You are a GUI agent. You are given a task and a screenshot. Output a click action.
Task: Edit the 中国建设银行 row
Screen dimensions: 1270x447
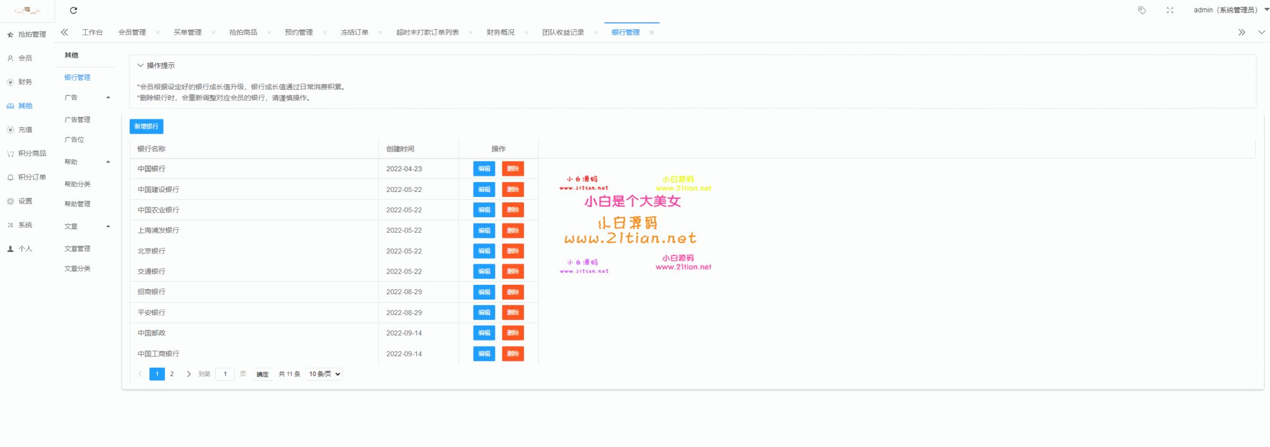click(x=484, y=189)
